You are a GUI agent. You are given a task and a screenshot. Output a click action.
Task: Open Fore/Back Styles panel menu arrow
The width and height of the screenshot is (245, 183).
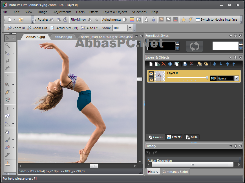pyautogui.click(x=231, y=36)
